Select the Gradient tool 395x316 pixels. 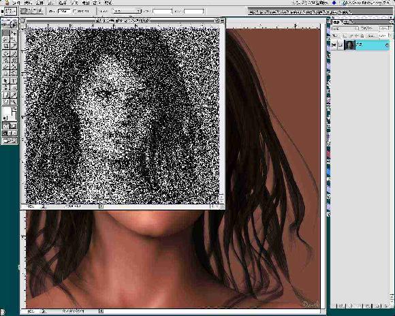click(x=14, y=67)
